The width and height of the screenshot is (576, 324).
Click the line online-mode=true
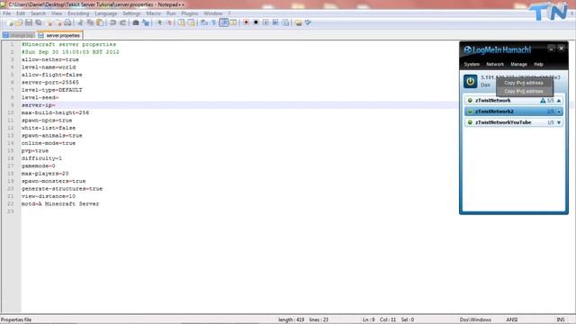pyautogui.click(x=49, y=143)
